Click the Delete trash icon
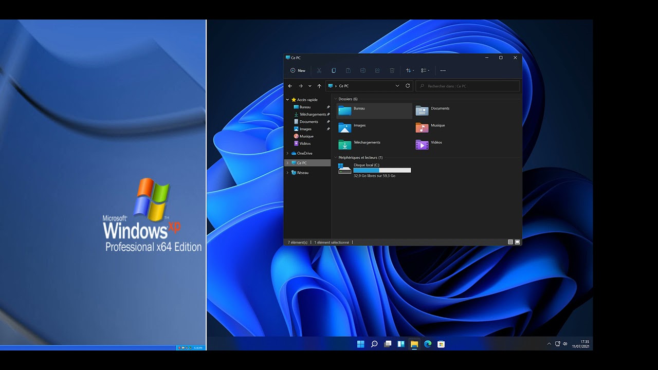Viewport: 658px width, 370px height. click(392, 70)
